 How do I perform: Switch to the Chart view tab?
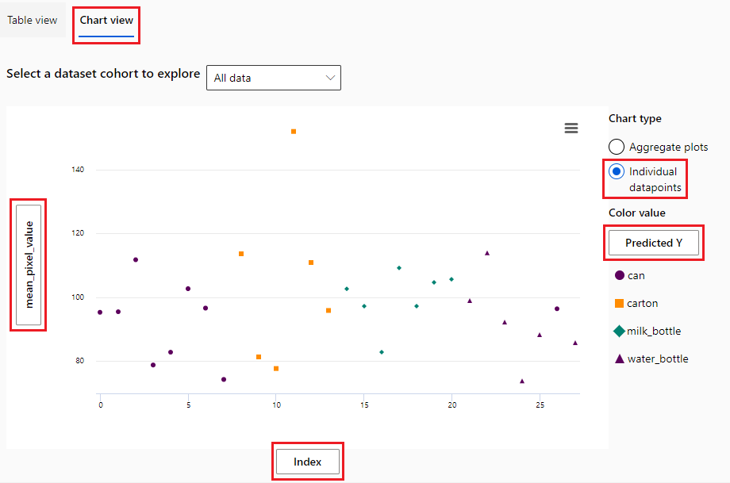pos(106,20)
